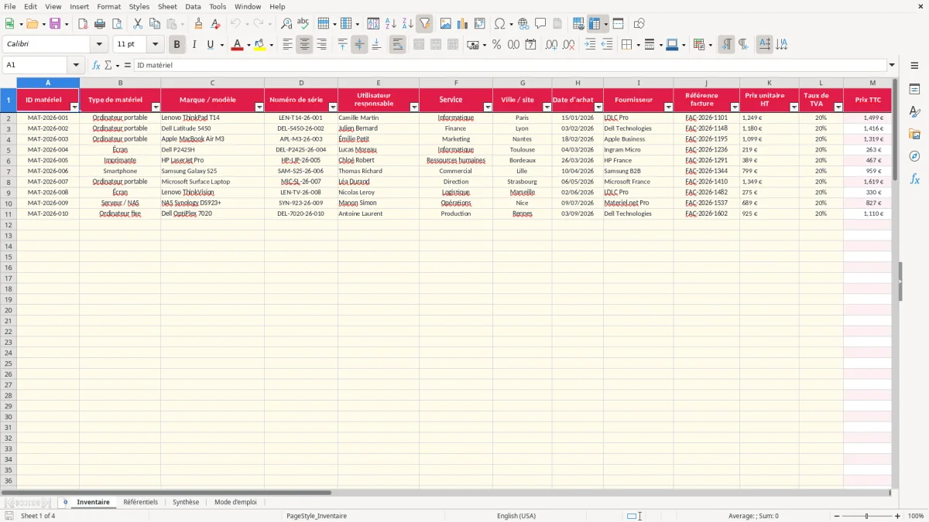Click background color yellow highlight swatch
Screen dimensions: 929x522
point(259,45)
